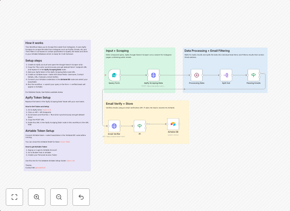Click the Setup steps heading
This screenshot has width=290, height=211.
pos(33,61)
